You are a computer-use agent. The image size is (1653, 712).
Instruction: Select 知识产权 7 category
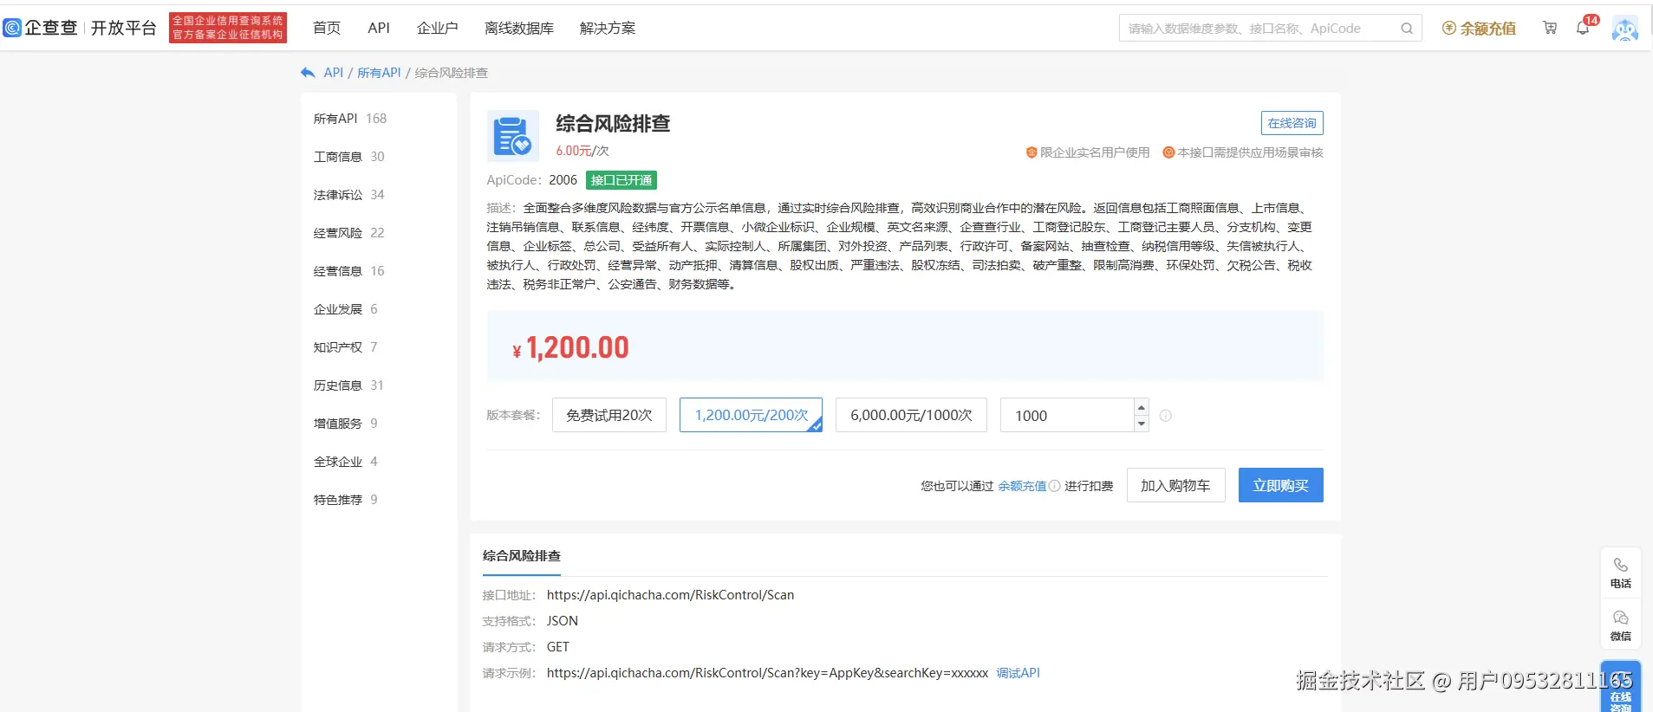(x=346, y=347)
